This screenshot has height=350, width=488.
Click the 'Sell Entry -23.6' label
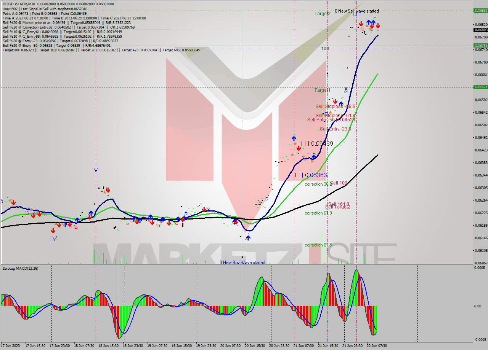(335, 129)
